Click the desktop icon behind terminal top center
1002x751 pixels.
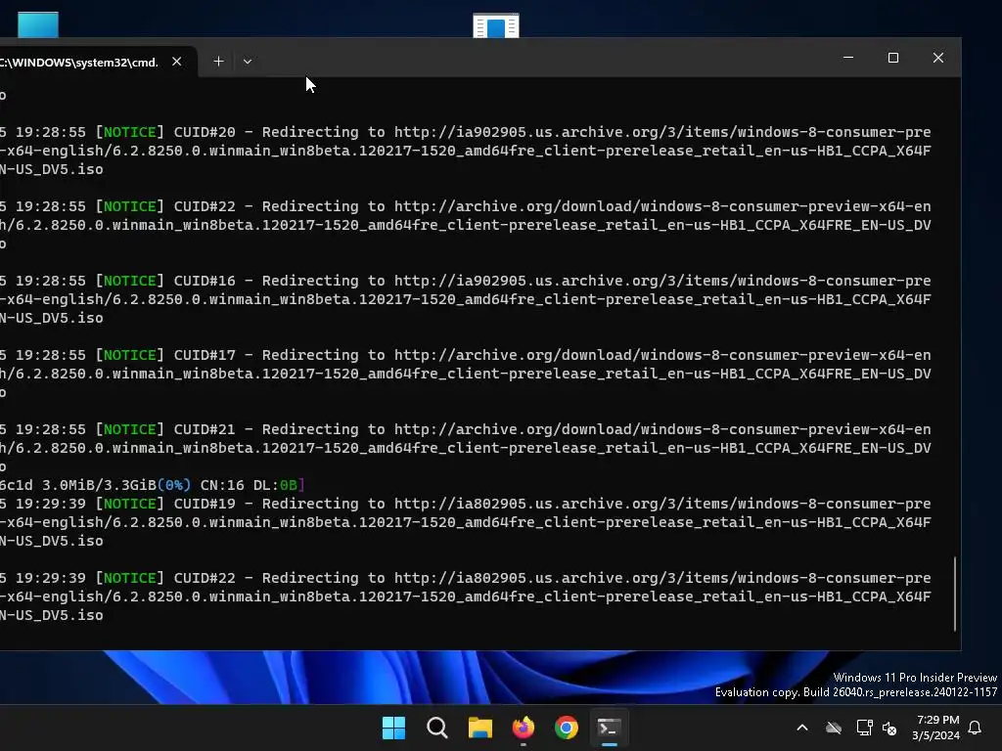(496, 25)
